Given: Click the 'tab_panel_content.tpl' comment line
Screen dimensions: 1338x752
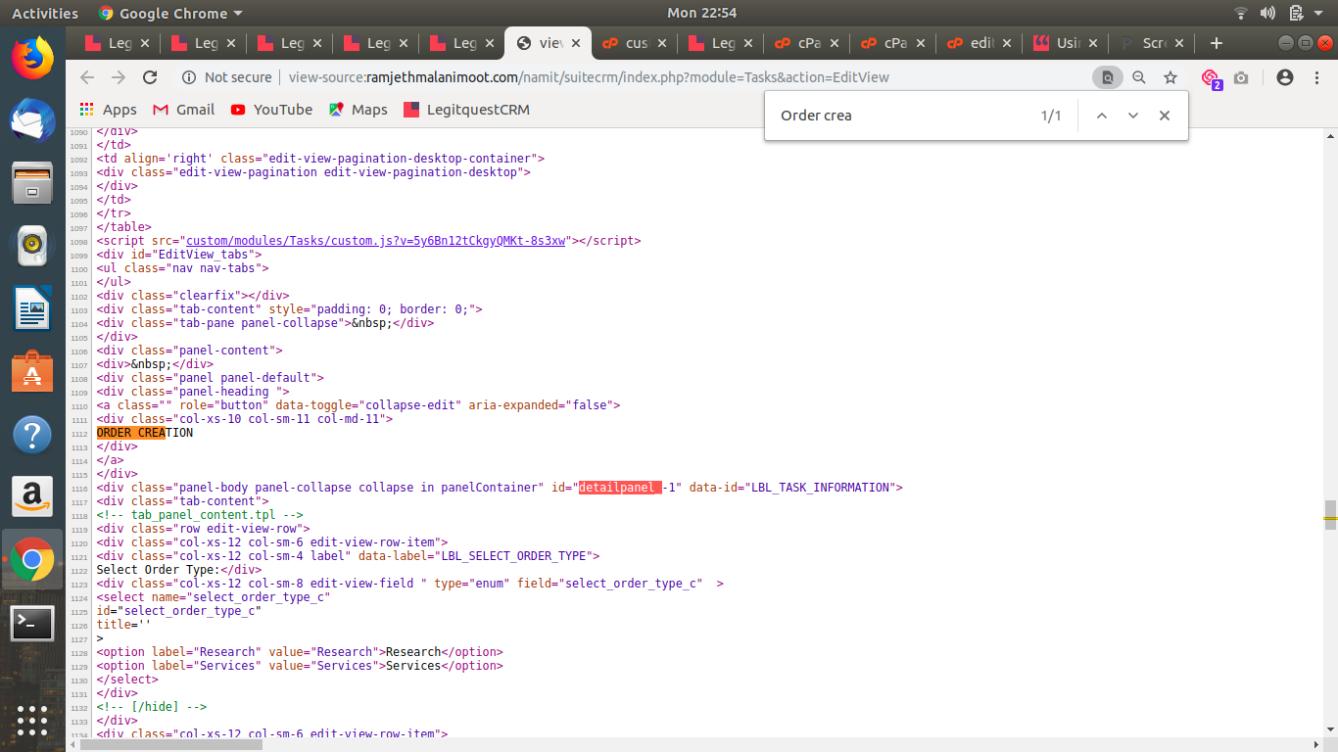Looking at the screenshot, I should (x=200, y=514).
